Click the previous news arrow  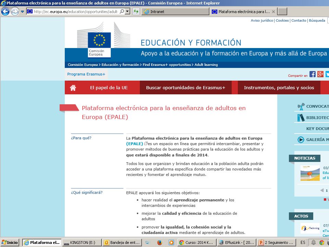click(x=322, y=190)
